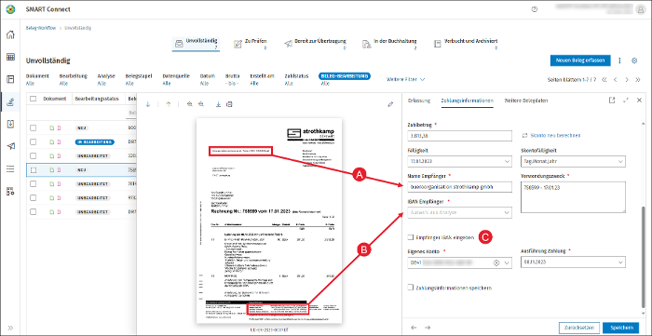Go to previous document with up arrow
Screen dimensions: 652x336
pyautogui.click(x=168, y=104)
